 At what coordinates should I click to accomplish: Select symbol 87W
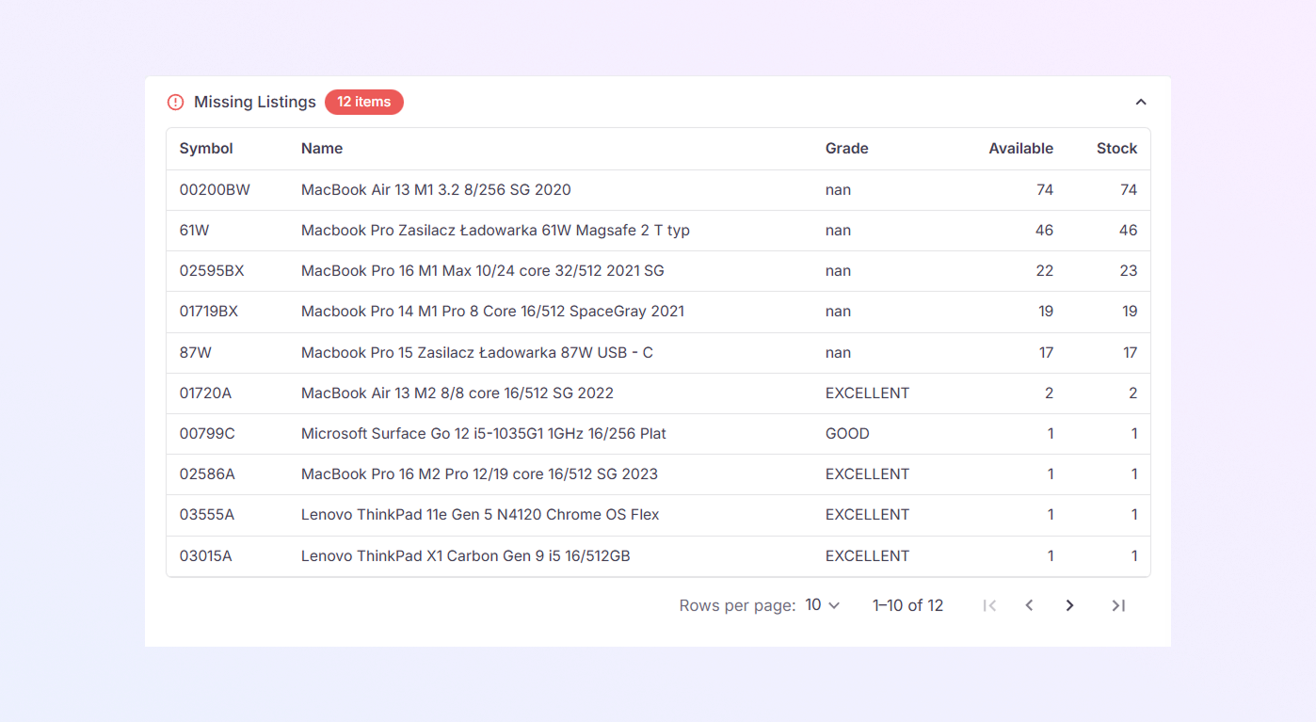click(196, 353)
